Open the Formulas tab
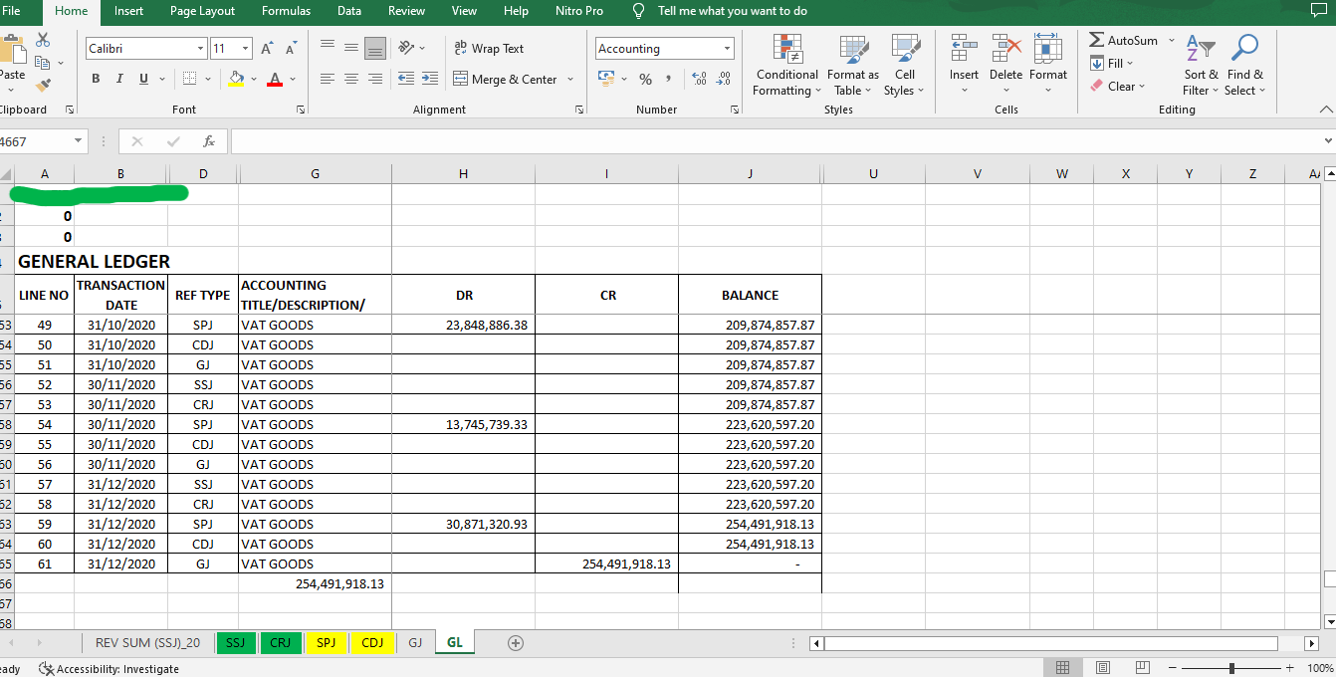 click(x=286, y=11)
